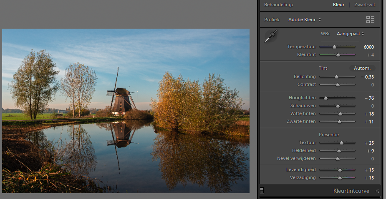Click the Textuur slider handle
The width and height of the screenshot is (386, 199).
pyautogui.click(x=341, y=143)
